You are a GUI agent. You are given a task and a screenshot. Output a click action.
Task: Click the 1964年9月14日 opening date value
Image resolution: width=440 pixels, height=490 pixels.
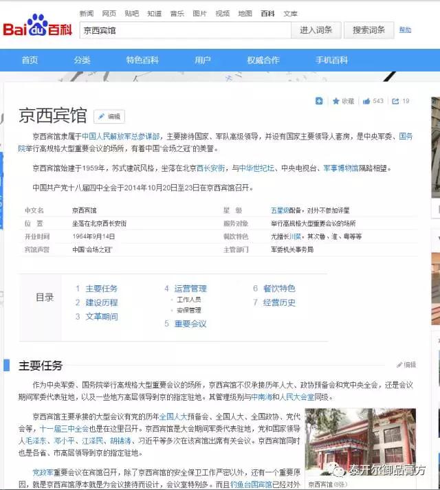coord(93,236)
